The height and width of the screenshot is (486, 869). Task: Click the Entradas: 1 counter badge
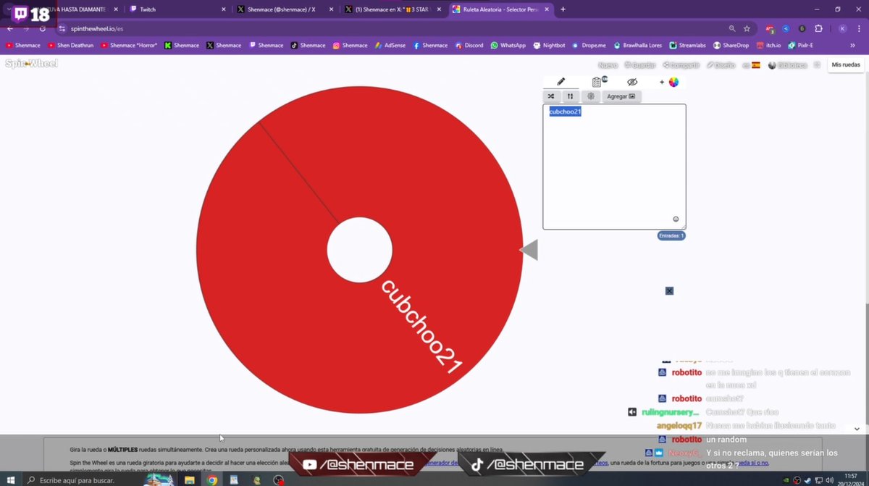[x=671, y=235]
